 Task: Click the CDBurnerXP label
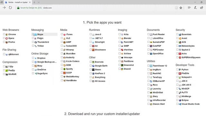(159, 81)
